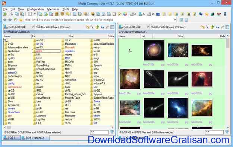Switch to the [C:] System32 tab
Viewport: 233px width, 147px height.
coord(35,138)
